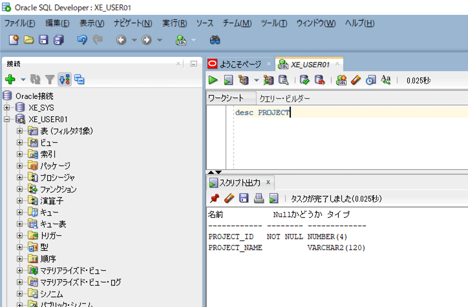Image resolution: width=468 pixels, height=307 pixels.
Task: Expand the ビュー folder node
Action: coord(19,143)
